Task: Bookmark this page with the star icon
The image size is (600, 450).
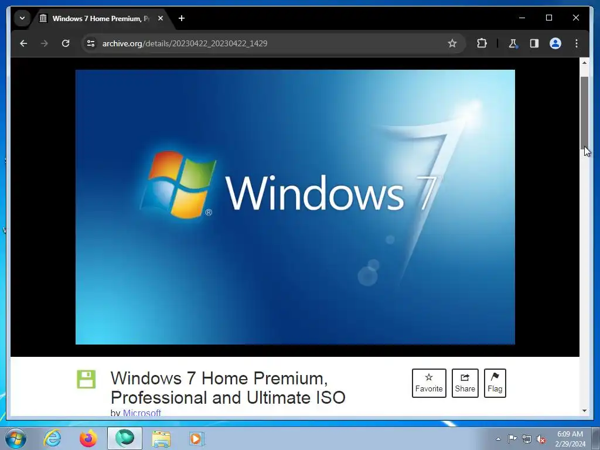Action: [x=452, y=43]
